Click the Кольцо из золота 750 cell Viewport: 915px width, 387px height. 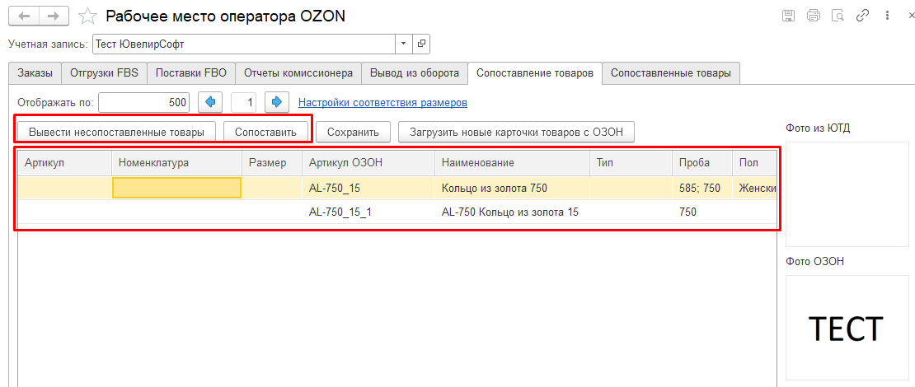tap(513, 188)
